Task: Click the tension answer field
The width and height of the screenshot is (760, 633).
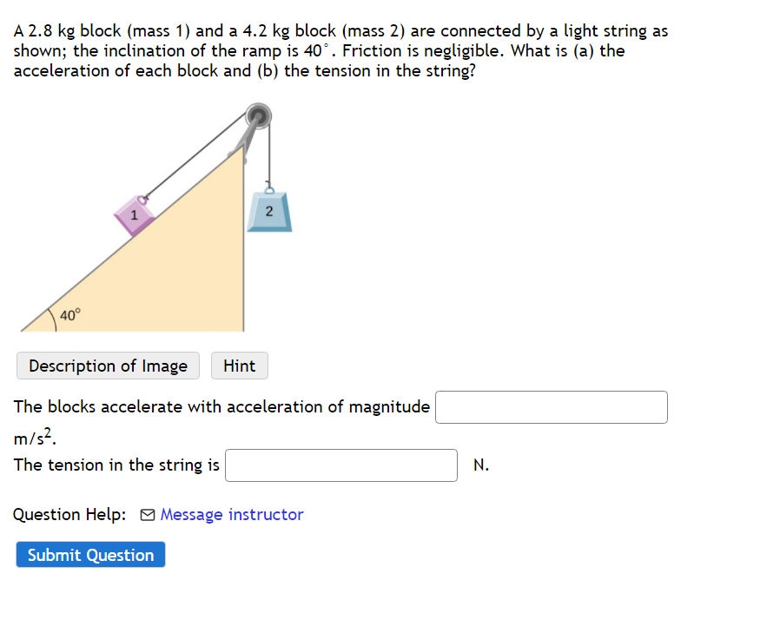Action: tap(340, 465)
